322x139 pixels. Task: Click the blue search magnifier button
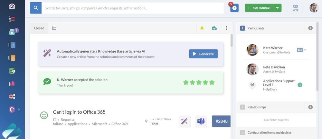pyautogui.click(x=36, y=8)
